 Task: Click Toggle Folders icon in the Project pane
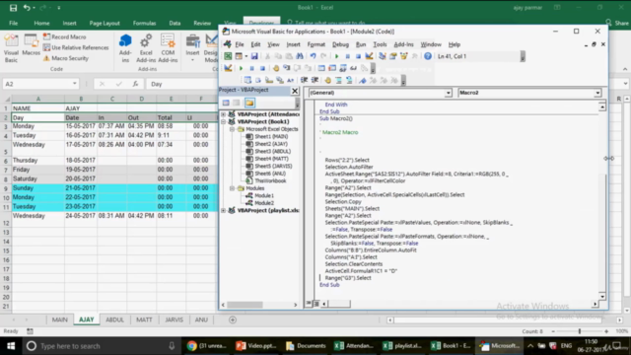tap(249, 103)
